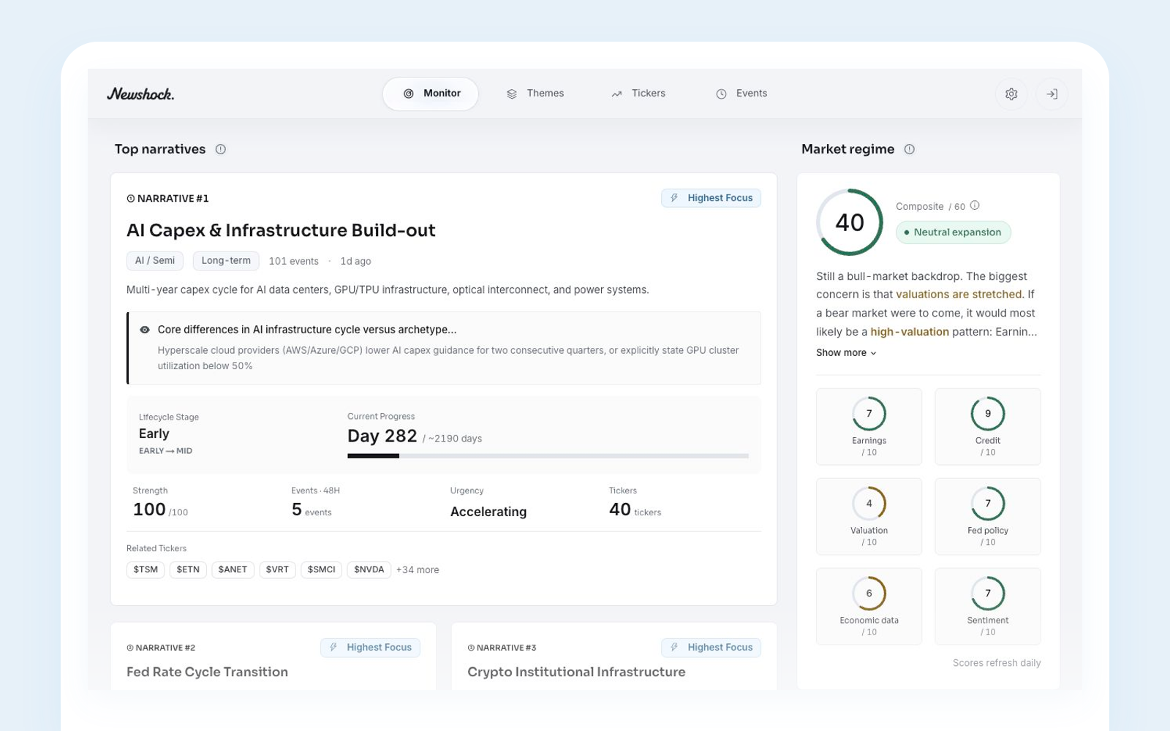Click the Monitor tab target icon
Image resolution: width=1170 pixels, height=731 pixels.
click(409, 94)
